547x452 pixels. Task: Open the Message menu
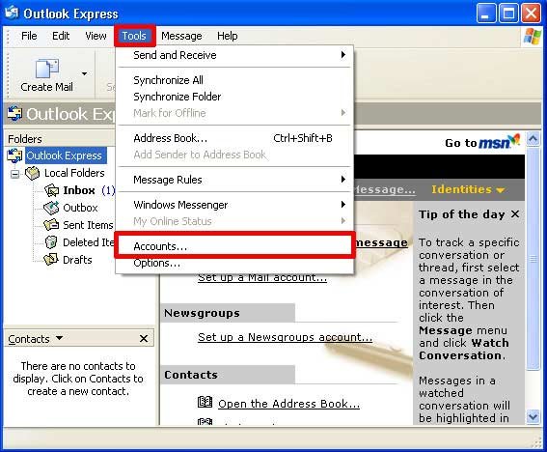tap(181, 36)
